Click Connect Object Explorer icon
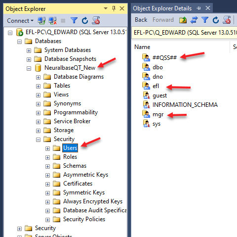The width and height of the screenshot is (237, 237). [x=41, y=21]
